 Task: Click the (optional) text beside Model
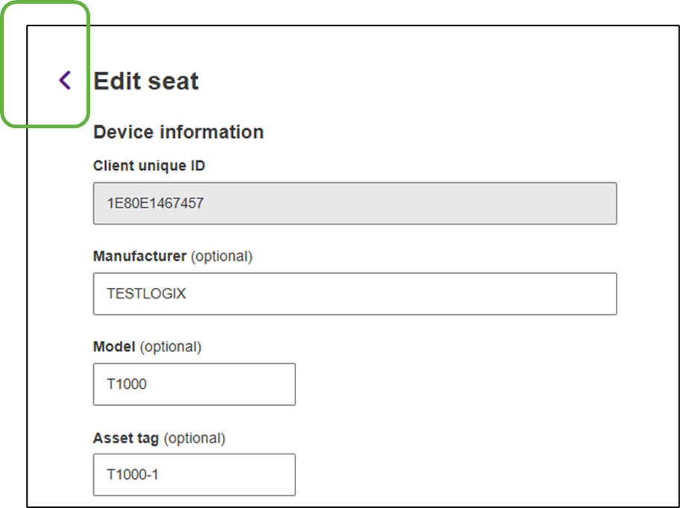(171, 346)
